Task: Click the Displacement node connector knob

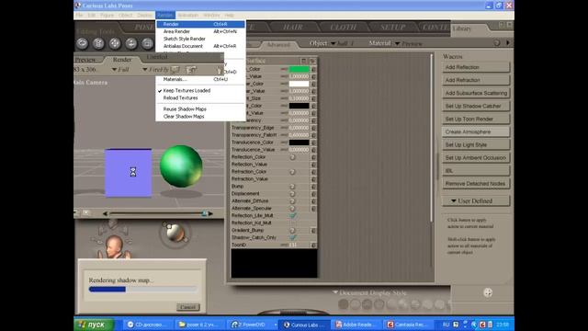Action: (x=292, y=194)
